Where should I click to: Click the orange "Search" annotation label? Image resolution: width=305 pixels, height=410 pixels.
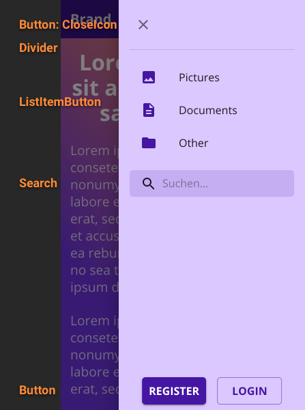(x=38, y=183)
